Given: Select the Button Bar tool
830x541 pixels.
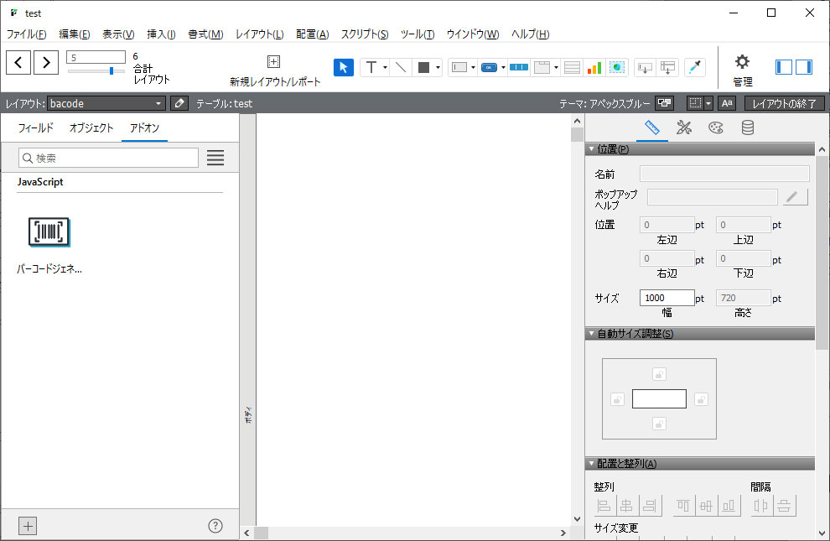Looking at the screenshot, I should [519, 67].
